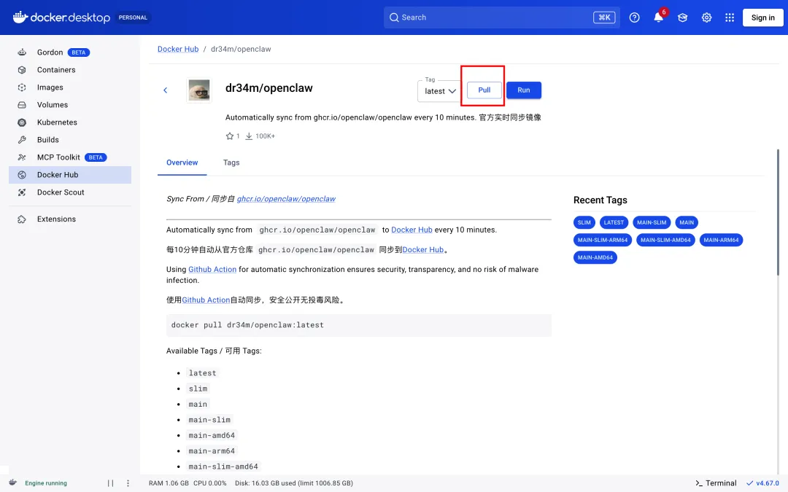This screenshot has height=492, width=788.
Task: Open the ghcr.io/openclaw/openclaw italic link
Action: point(286,199)
